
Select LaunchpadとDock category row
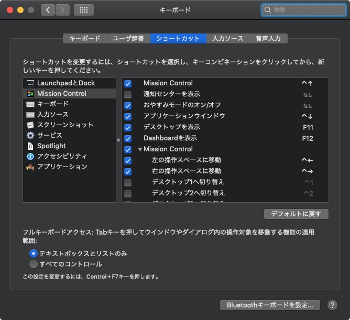(x=69, y=83)
